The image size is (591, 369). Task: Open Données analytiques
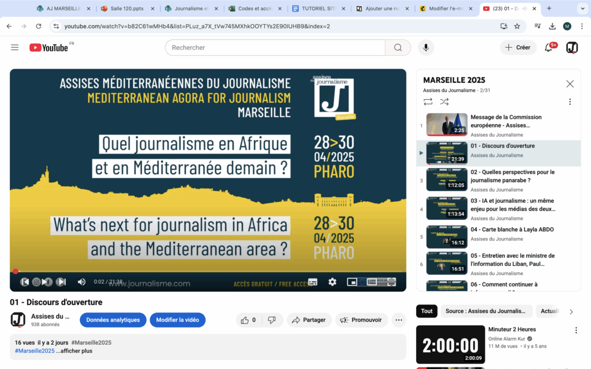(113, 320)
